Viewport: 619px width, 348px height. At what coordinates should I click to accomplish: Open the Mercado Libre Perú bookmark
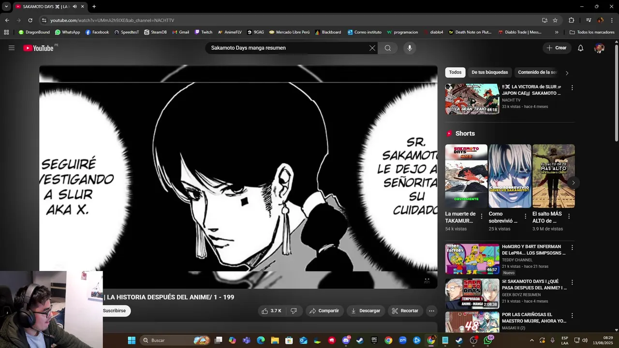pos(289,32)
